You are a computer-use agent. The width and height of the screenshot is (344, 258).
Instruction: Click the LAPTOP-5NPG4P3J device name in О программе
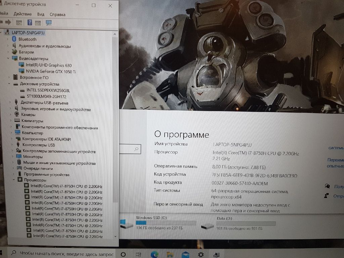click(x=232, y=144)
